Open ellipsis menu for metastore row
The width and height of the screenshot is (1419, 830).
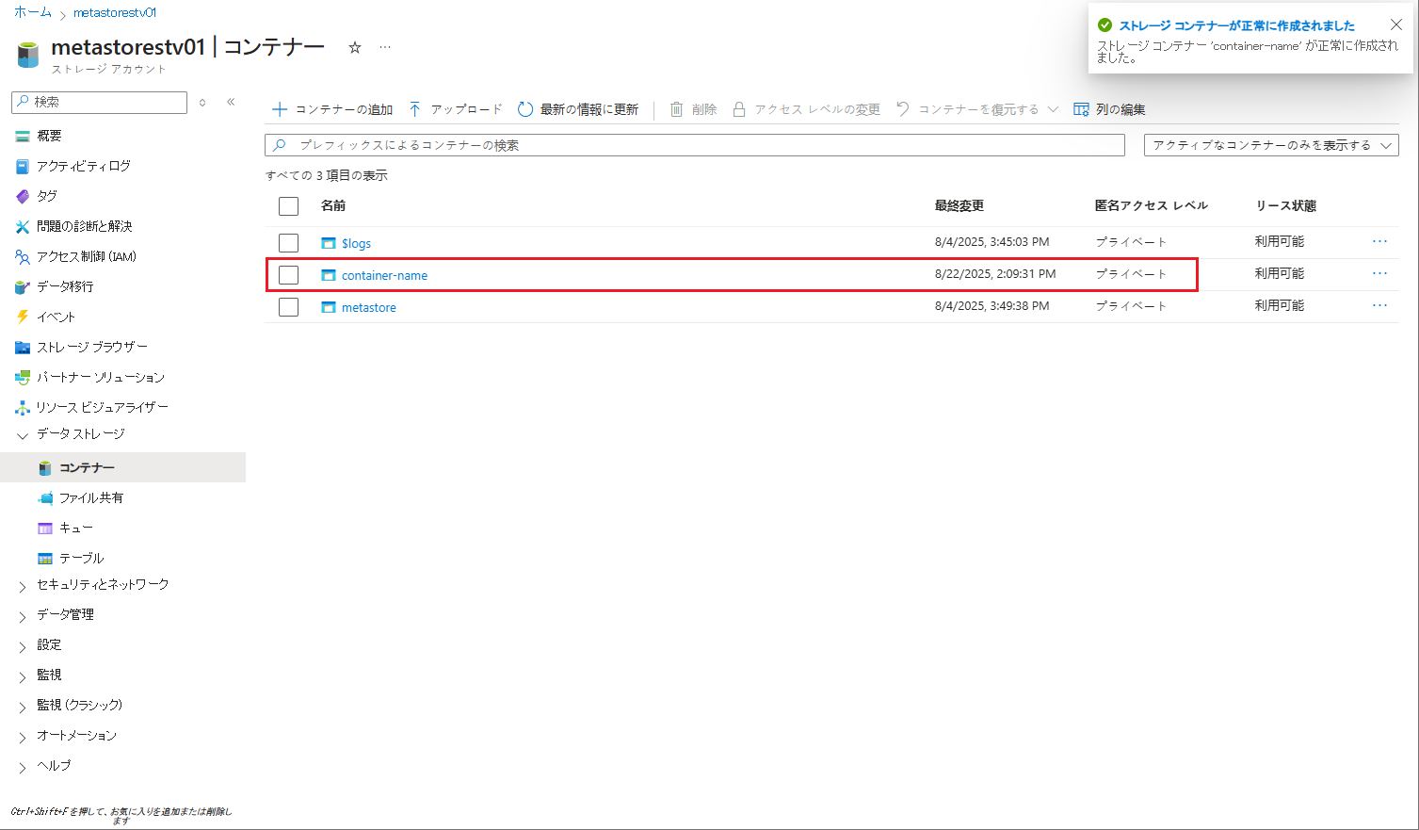pos(1379,306)
